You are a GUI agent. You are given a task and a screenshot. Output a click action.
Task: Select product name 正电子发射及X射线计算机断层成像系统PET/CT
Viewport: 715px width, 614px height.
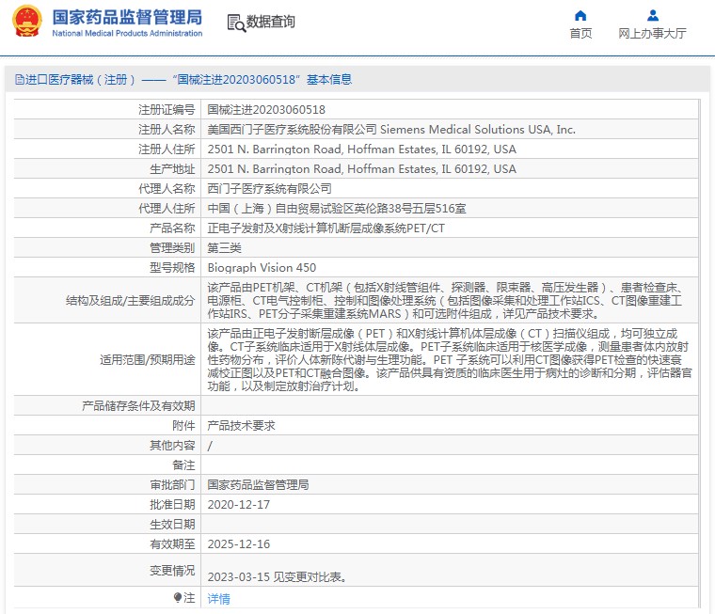(x=326, y=228)
